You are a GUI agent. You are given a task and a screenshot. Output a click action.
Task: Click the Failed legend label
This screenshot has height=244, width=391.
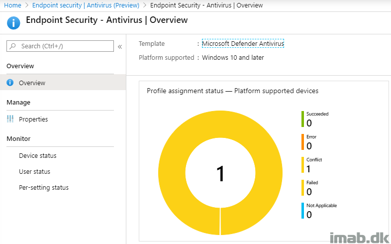pos(312,183)
